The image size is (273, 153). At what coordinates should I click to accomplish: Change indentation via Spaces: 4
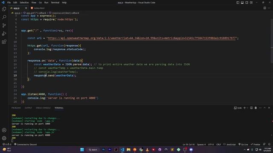tap(201, 144)
